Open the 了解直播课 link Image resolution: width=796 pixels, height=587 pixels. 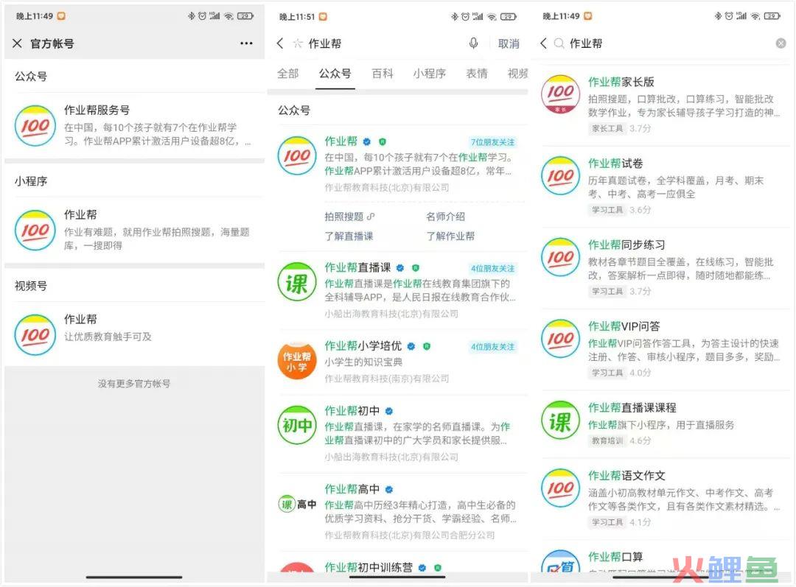349,236
